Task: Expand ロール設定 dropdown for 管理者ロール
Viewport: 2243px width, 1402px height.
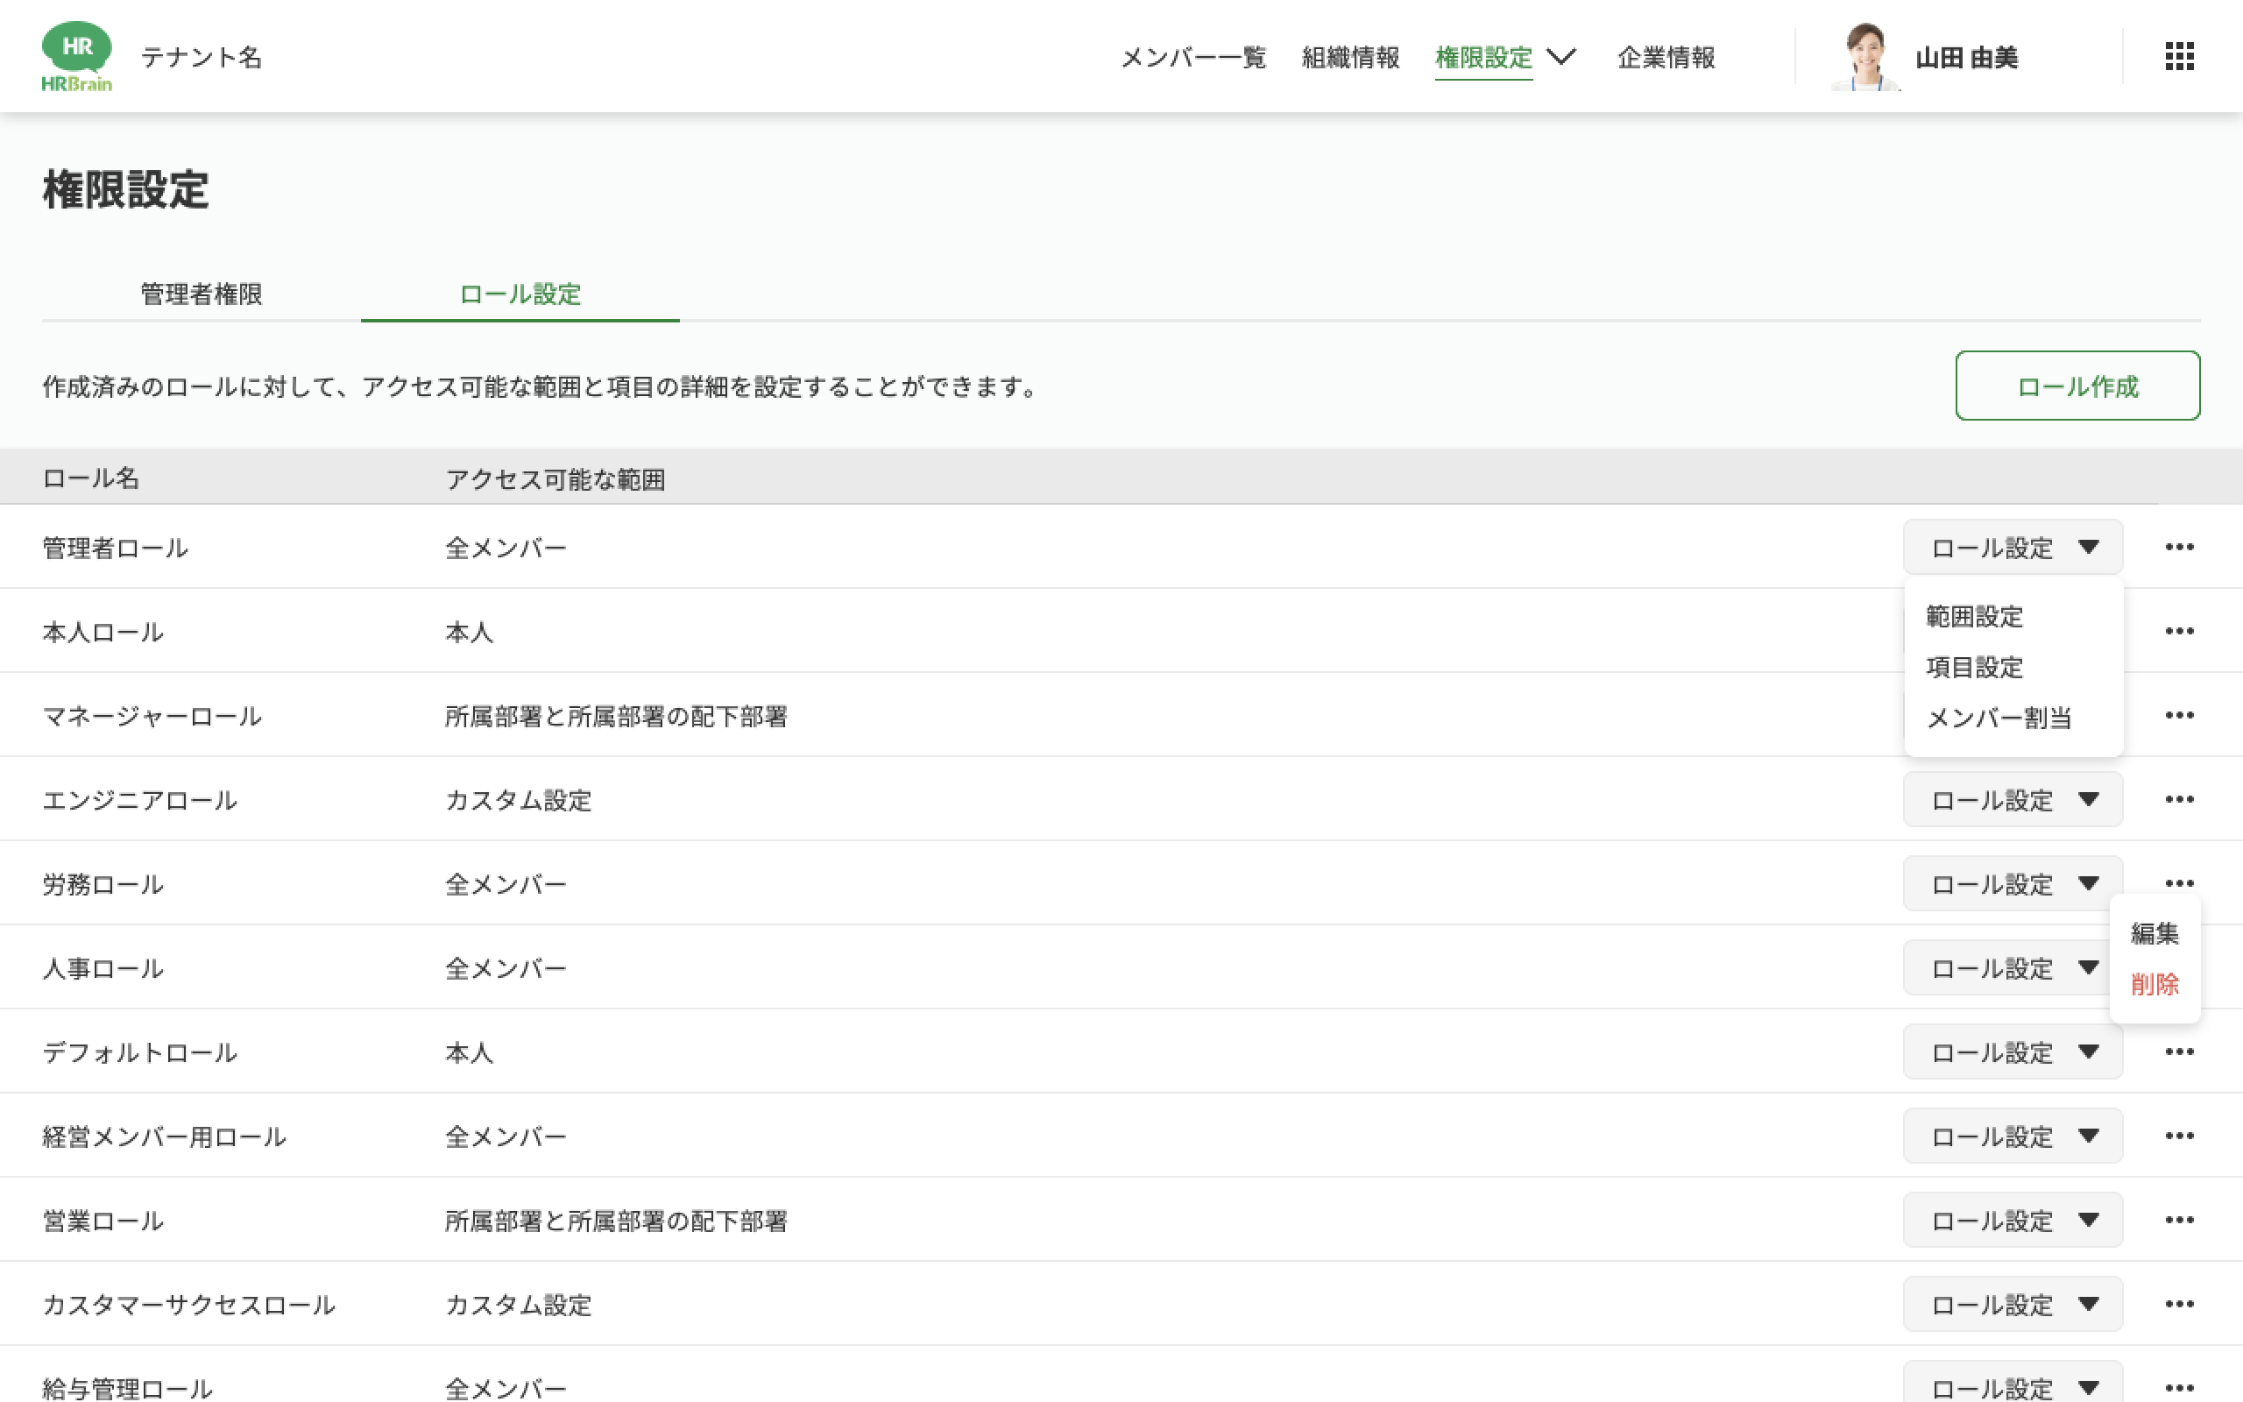Action: [x=2013, y=547]
